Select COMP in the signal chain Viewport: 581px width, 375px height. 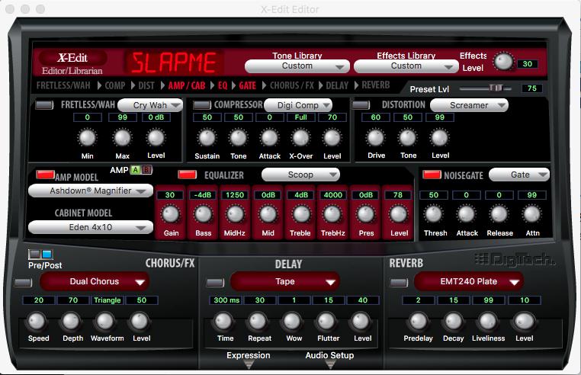click(x=115, y=85)
